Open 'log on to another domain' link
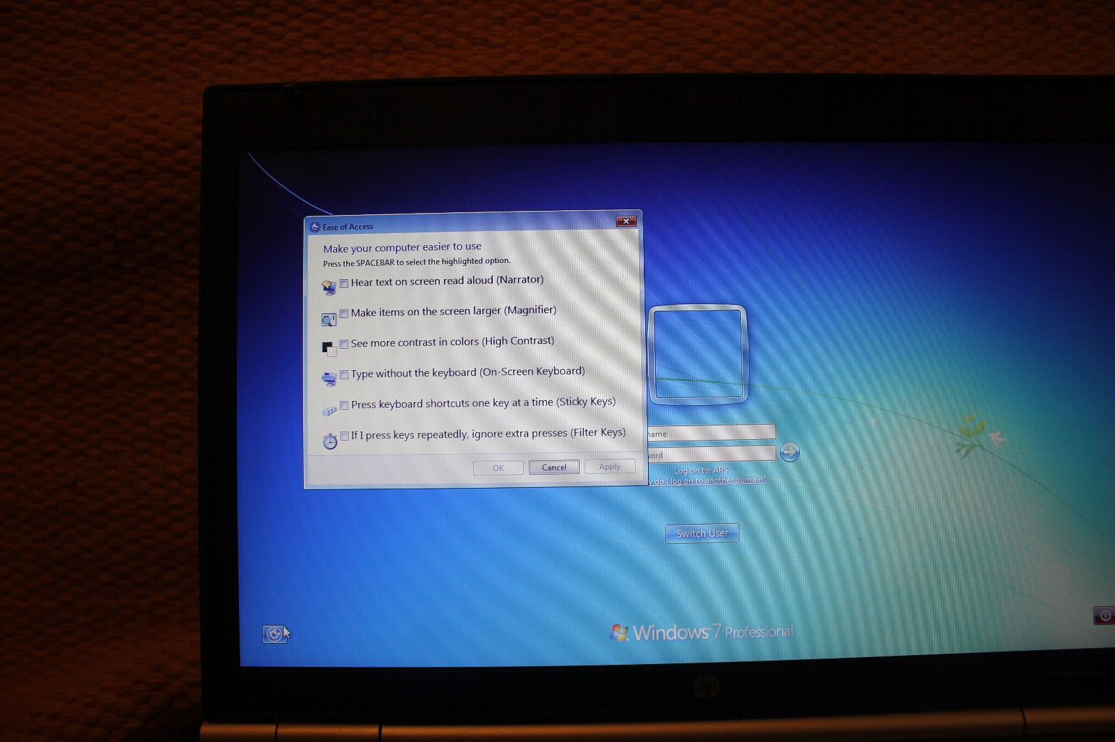 [x=707, y=480]
